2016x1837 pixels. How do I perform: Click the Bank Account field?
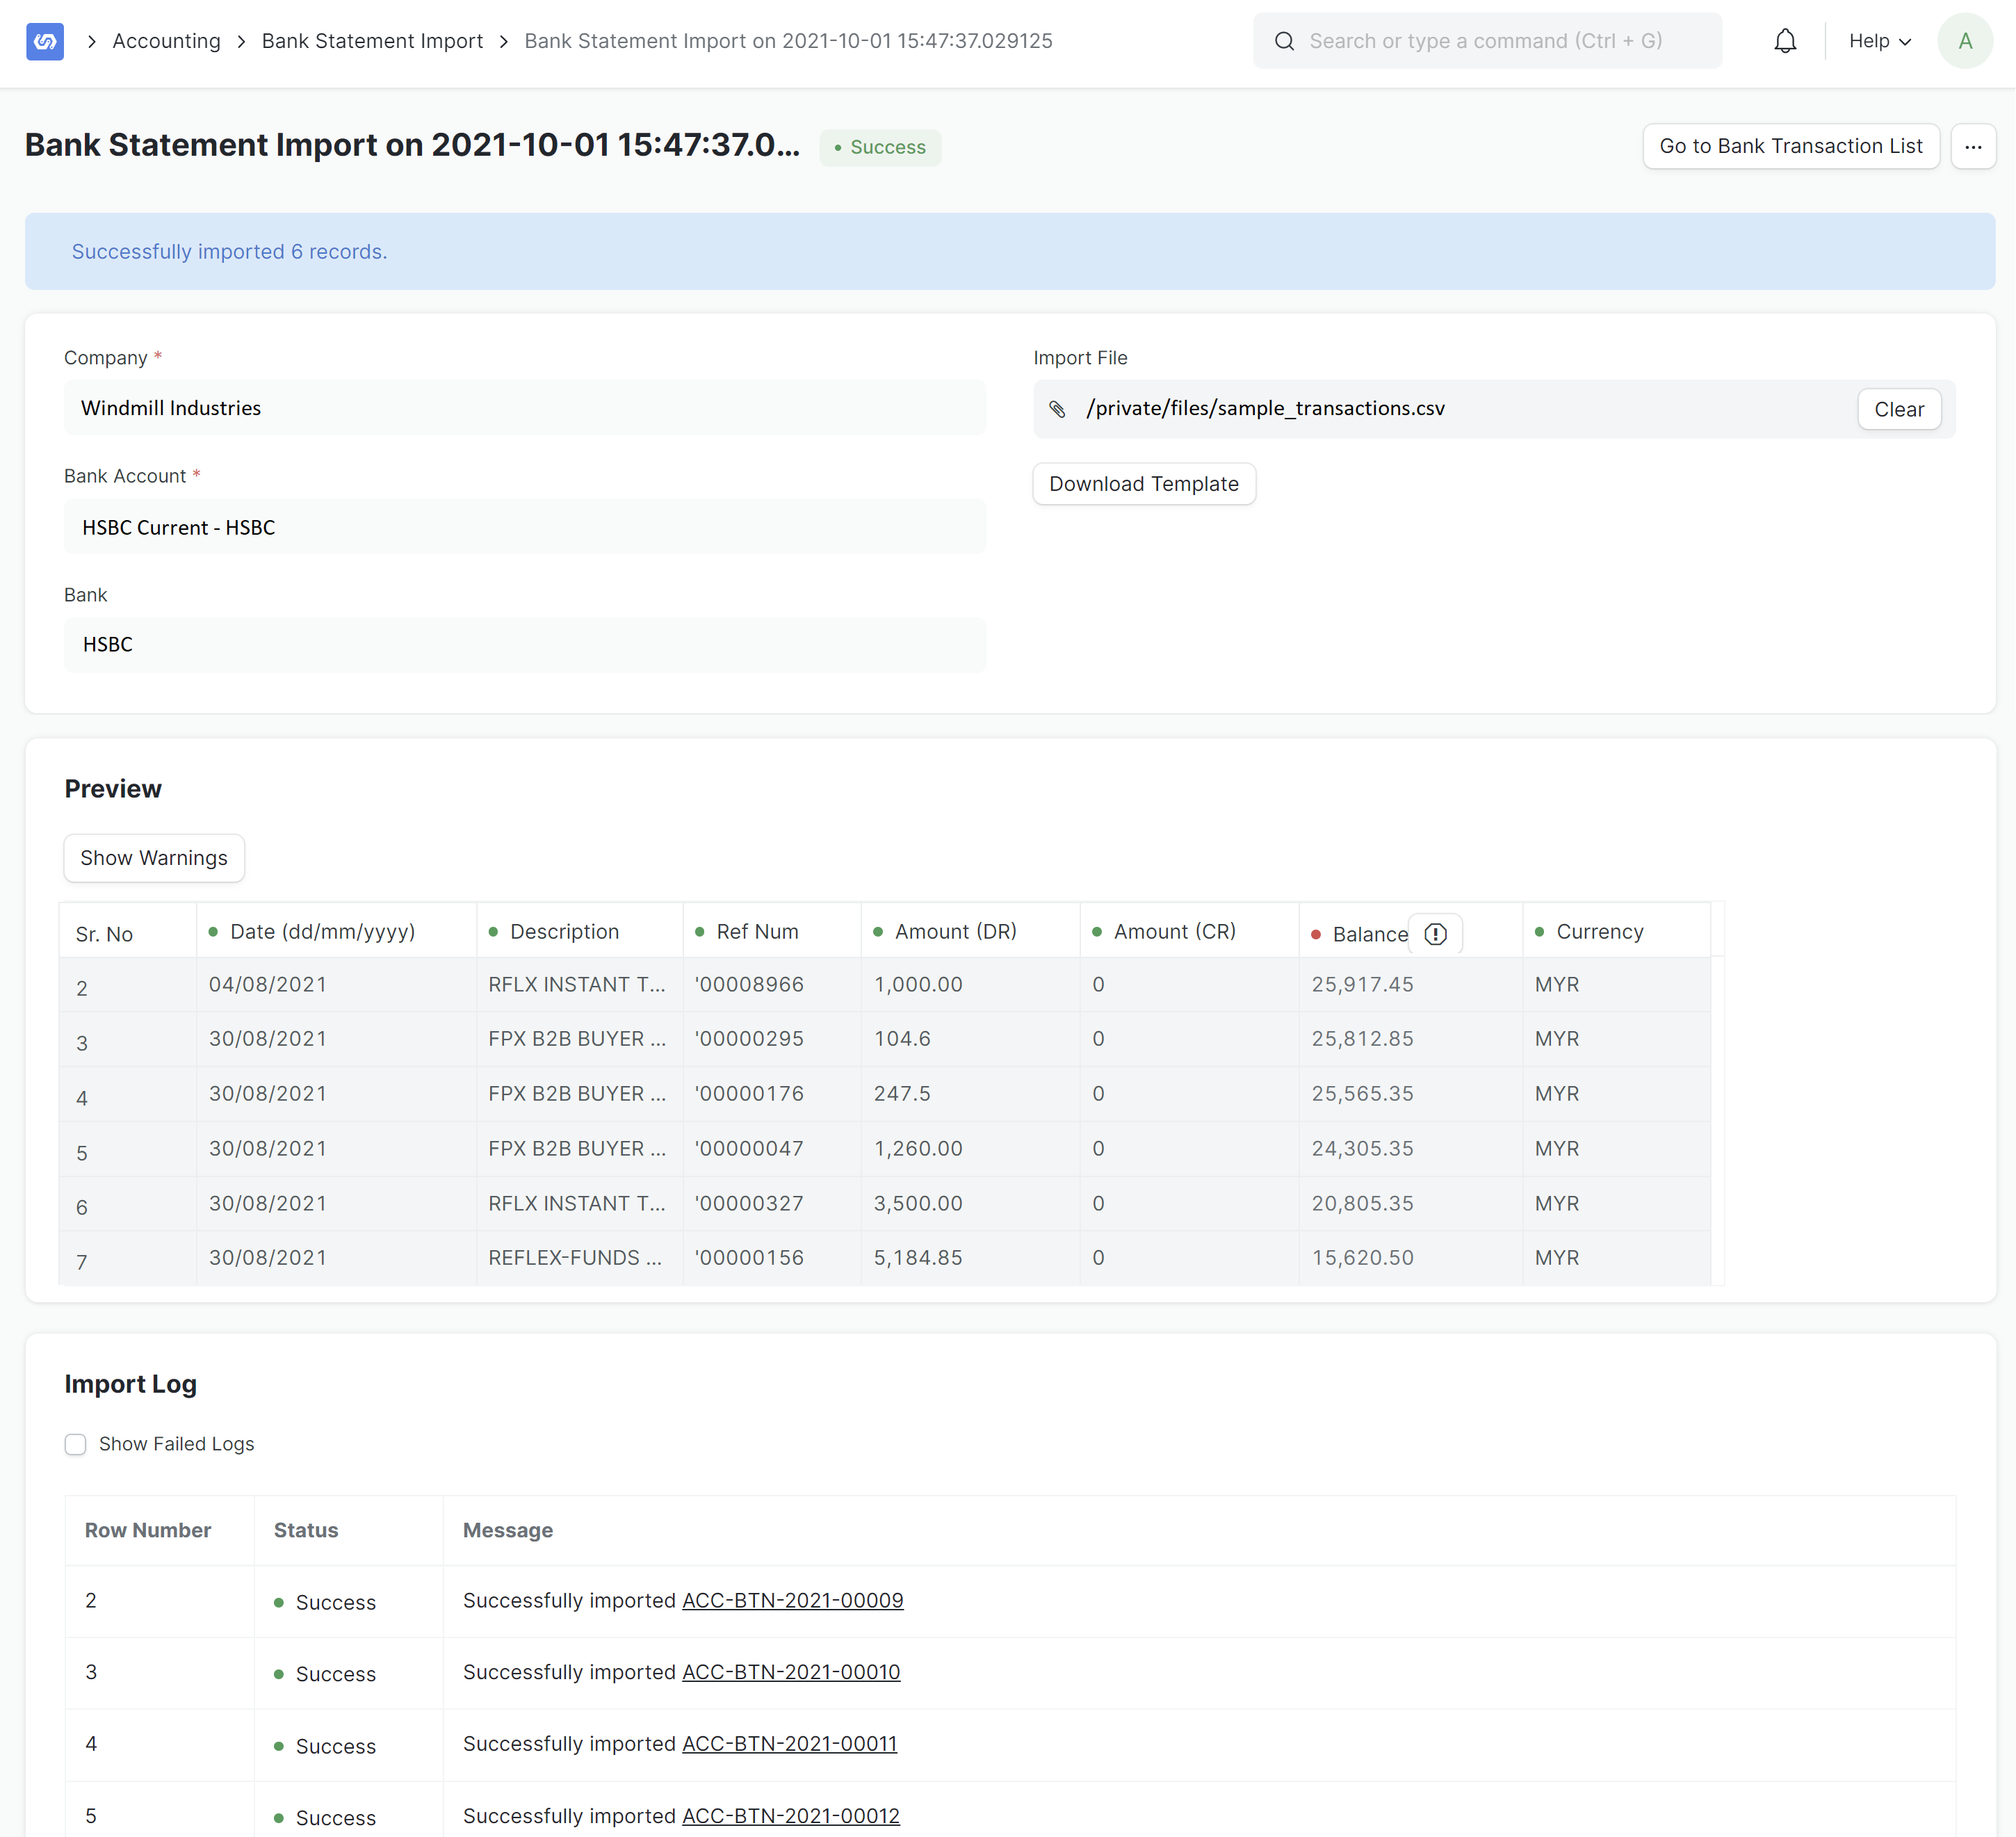[x=524, y=527]
